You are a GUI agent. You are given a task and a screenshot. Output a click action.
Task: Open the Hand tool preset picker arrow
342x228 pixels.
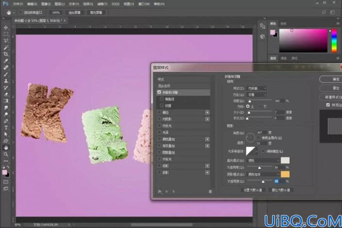pyautogui.click(x=14, y=13)
